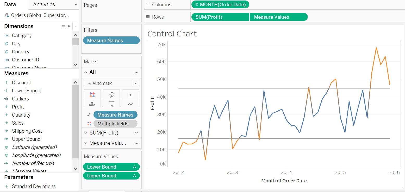Open the Detail button on the Marks card

(92, 104)
